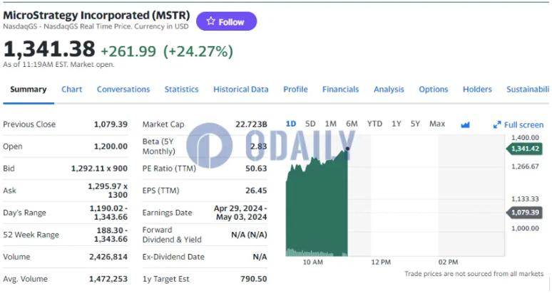Click the green 1,341.42 price marker
This screenshot has height=293, width=552.
pos(525,149)
